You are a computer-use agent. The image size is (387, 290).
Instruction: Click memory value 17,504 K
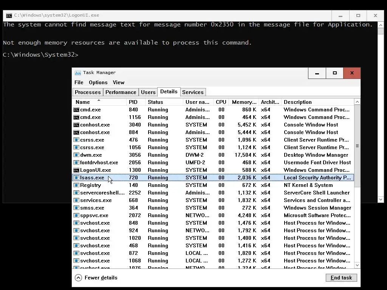point(245,155)
